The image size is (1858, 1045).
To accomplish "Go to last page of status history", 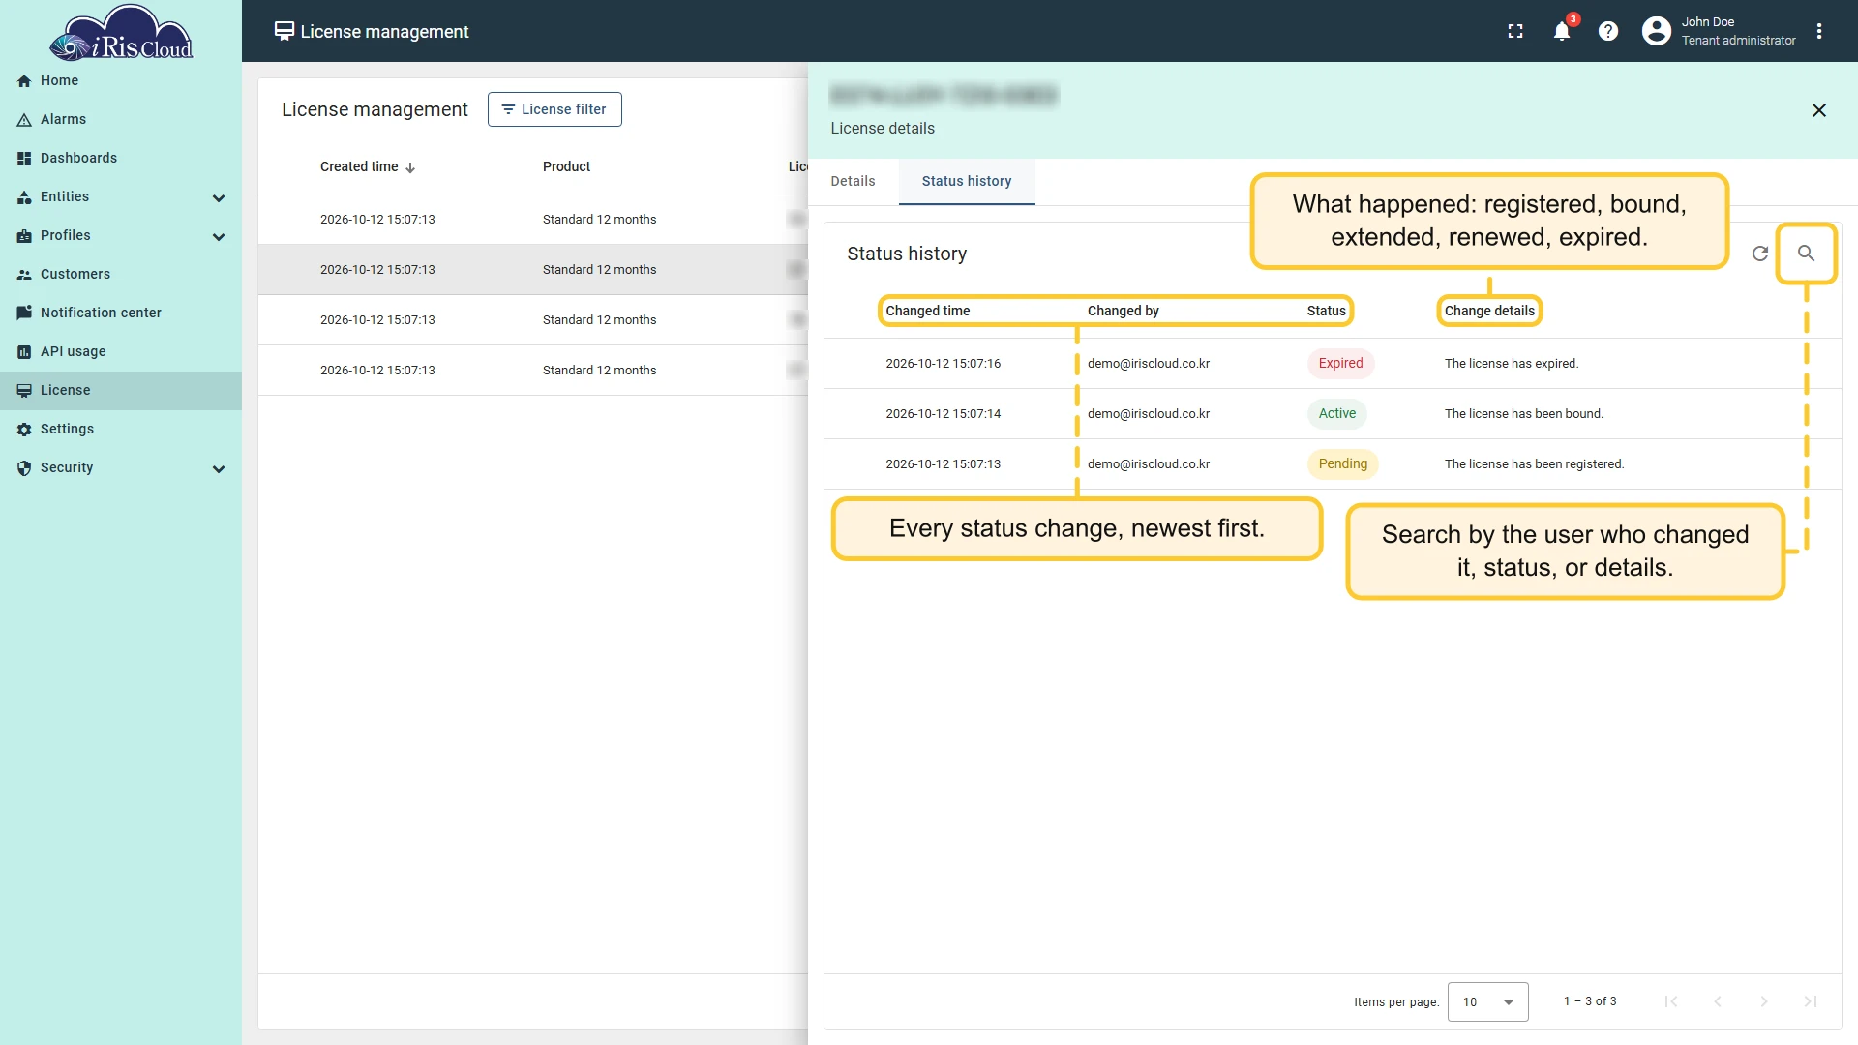I will [x=1810, y=1001].
